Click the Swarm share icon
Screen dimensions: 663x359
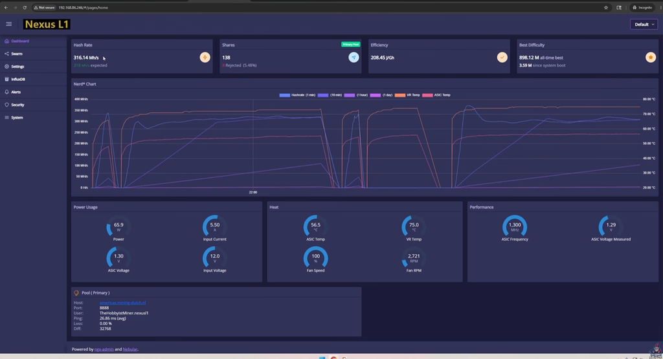pos(6,54)
